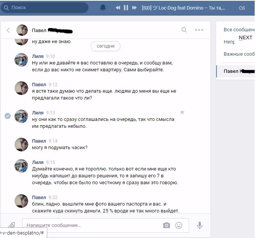Open Павел's name link at 9:32 message
The height and width of the screenshot is (238, 255).
[x=39, y=197]
